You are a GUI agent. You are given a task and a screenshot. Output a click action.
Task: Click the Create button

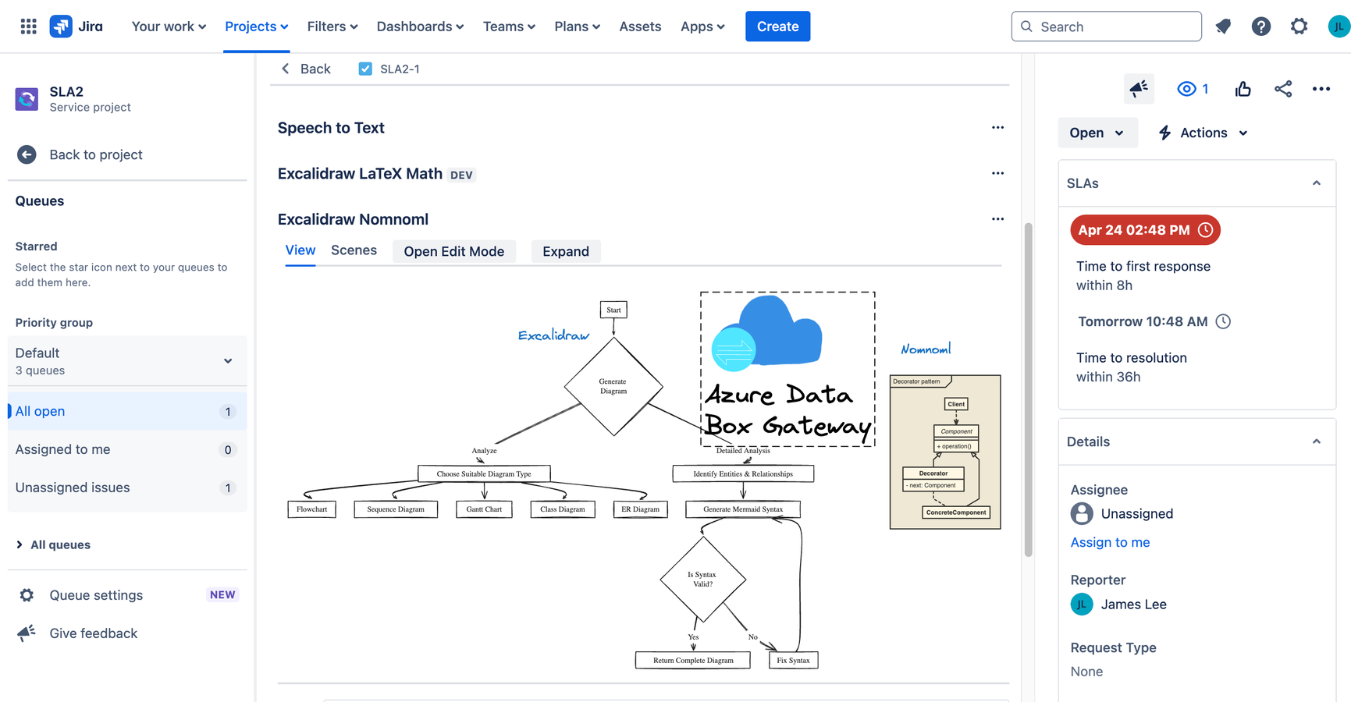pos(777,27)
